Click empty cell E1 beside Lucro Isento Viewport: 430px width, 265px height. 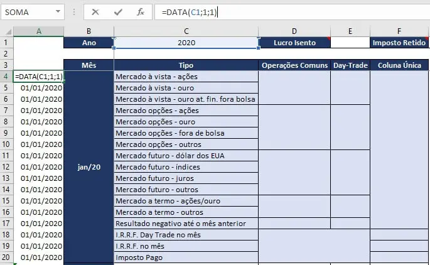[350, 43]
